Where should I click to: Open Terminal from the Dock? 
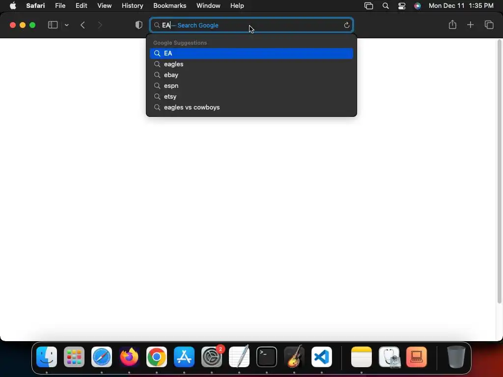[267, 357]
